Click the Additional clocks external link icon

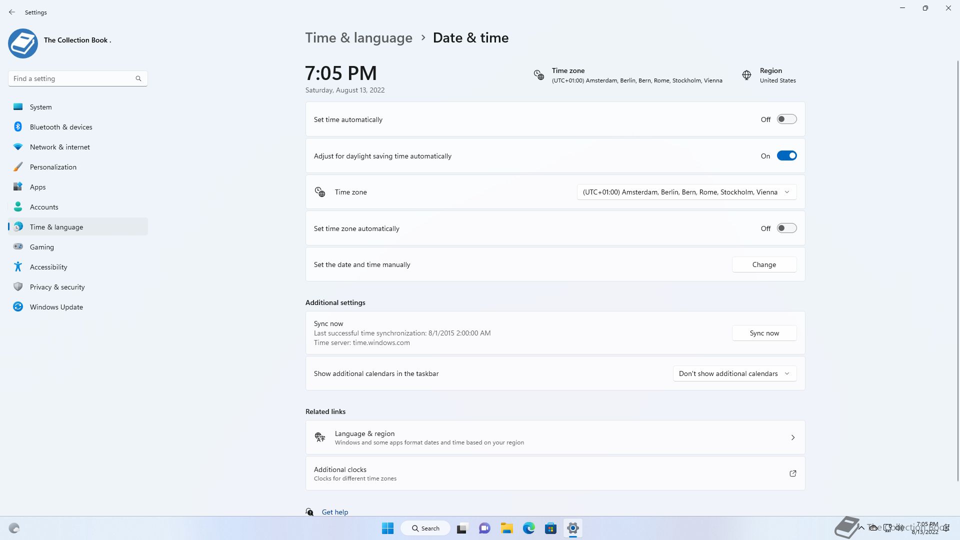point(792,473)
